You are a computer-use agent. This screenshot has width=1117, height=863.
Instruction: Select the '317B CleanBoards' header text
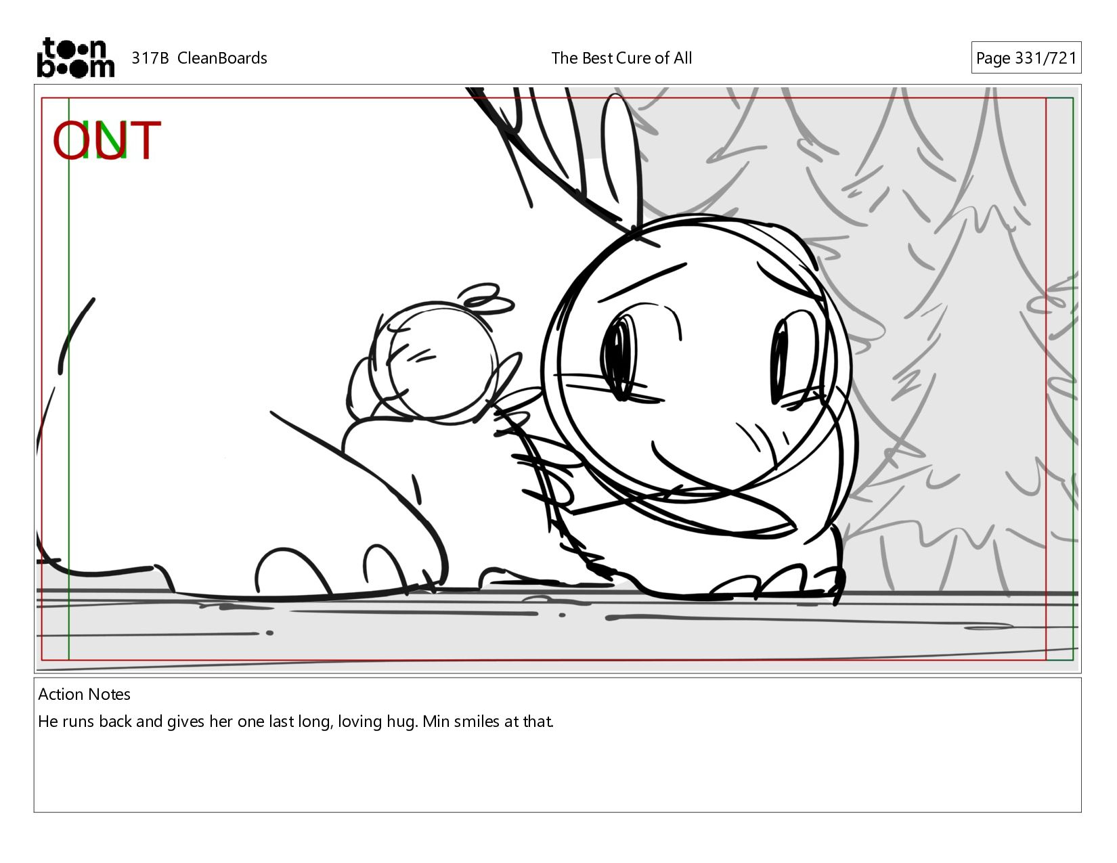[x=199, y=58]
